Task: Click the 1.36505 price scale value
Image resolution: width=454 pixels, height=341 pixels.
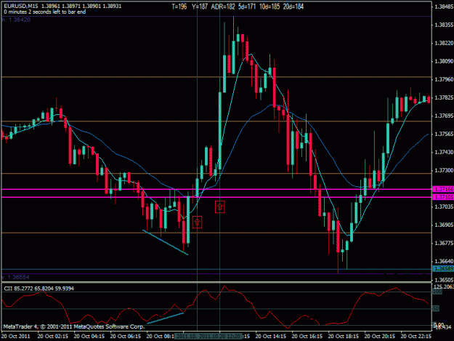Action: pyautogui.click(x=444, y=280)
